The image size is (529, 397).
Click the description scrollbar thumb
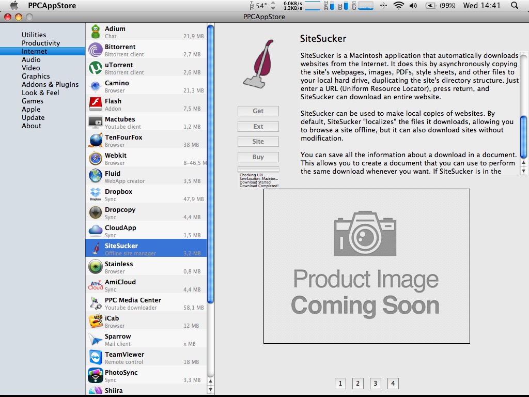[x=524, y=137]
